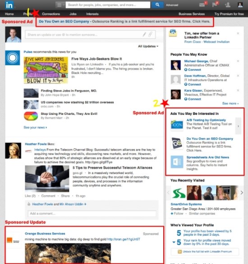This screenshot has height=264, width=248.
Task: Open the From Cisco Webcast Invitation link
Action: click(x=207, y=42)
